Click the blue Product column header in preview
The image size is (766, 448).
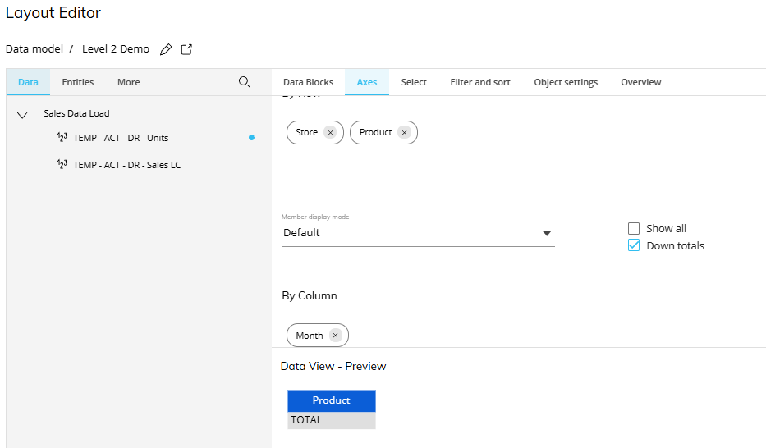click(x=332, y=400)
